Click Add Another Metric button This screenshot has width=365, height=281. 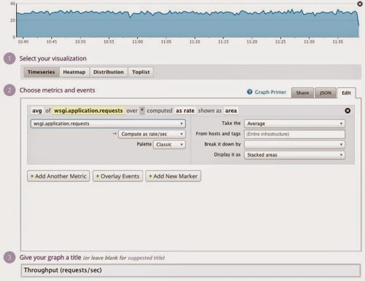(x=58, y=176)
